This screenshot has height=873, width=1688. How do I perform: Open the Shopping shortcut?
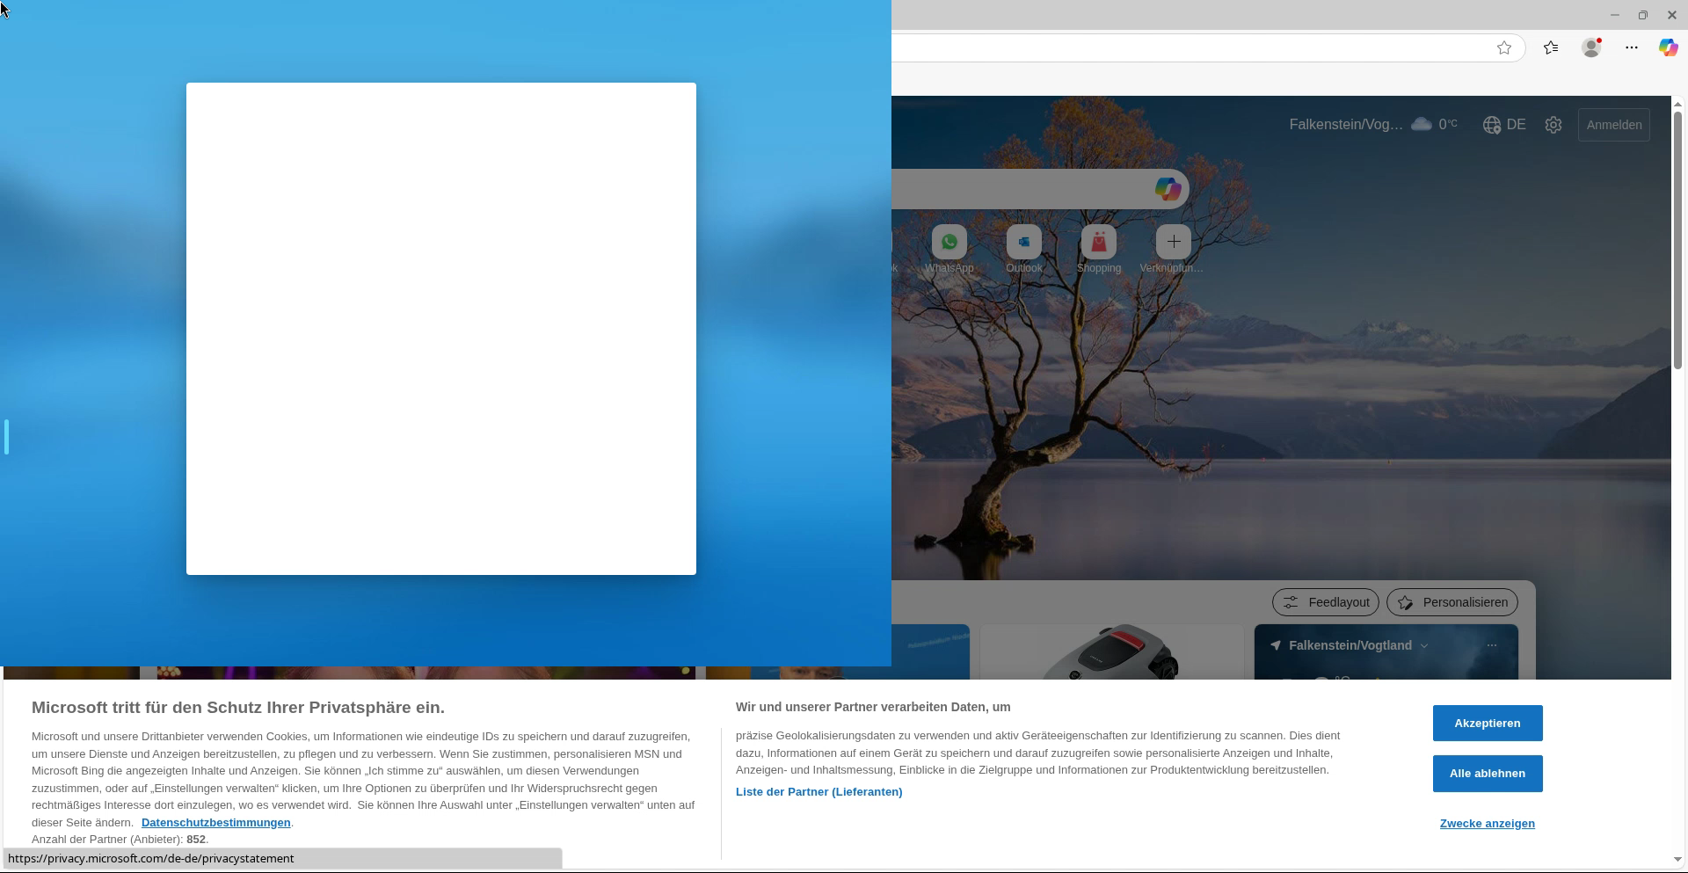click(x=1099, y=243)
